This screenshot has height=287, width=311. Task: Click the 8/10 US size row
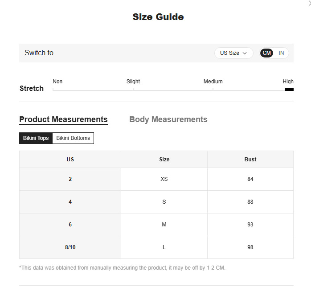(70, 247)
